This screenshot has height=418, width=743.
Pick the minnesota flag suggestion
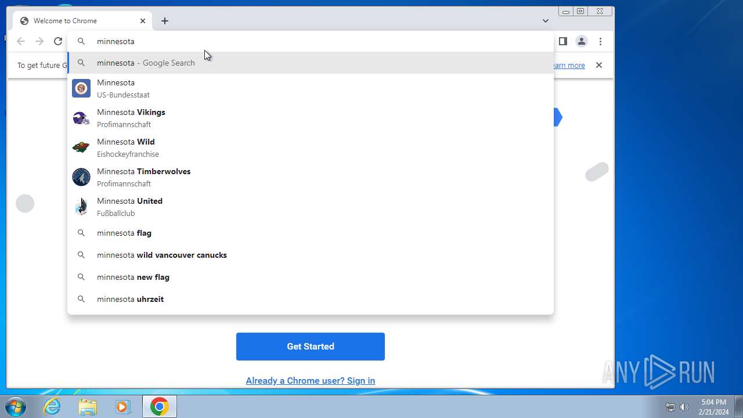coord(311,233)
